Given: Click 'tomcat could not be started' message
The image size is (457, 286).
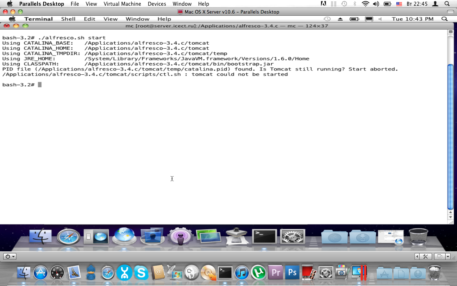Looking at the screenshot, I should pyautogui.click(x=240, y=74).
